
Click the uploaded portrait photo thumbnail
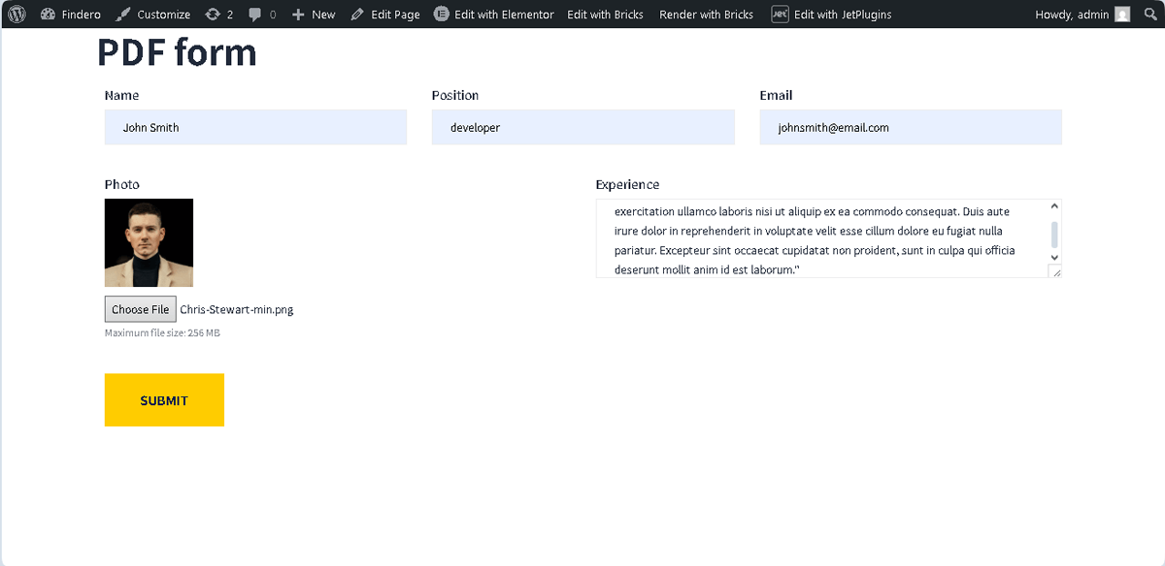tap(149, 241)
